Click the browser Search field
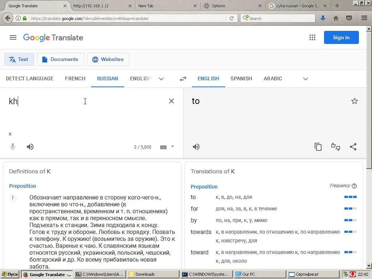372x279 pixels. pos(278,18)
